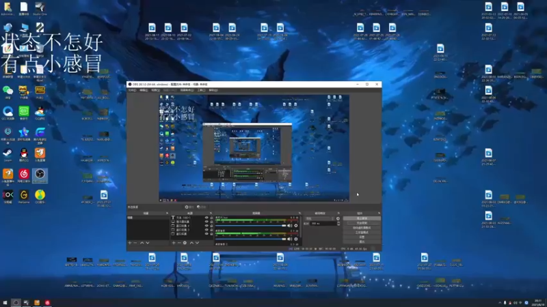Click the 停止推流 button
547x307 pixels.
click(362, 218)
